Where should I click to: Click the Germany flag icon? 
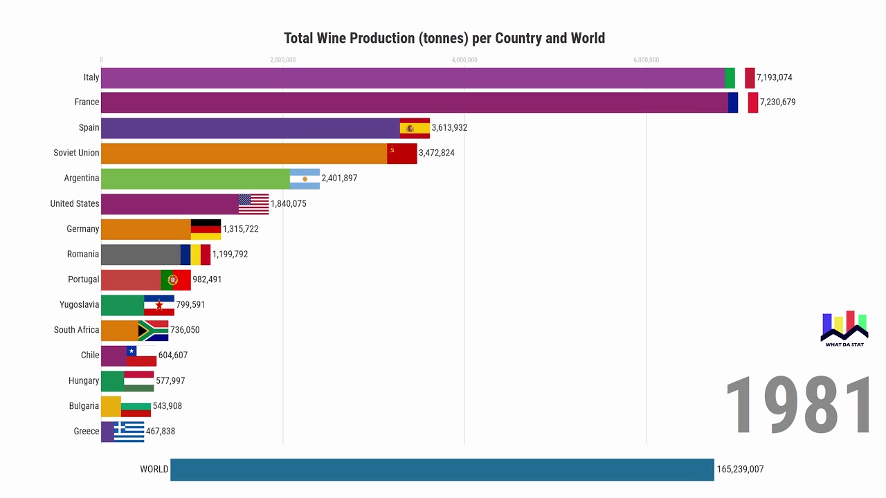(x=206, y=229)
